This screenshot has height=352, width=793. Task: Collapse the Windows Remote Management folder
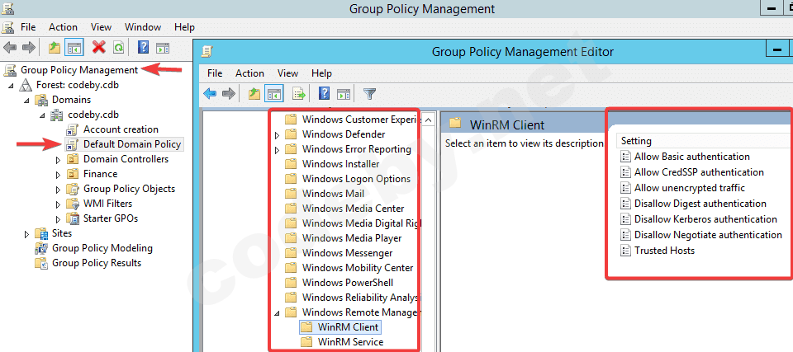[277, 312]
